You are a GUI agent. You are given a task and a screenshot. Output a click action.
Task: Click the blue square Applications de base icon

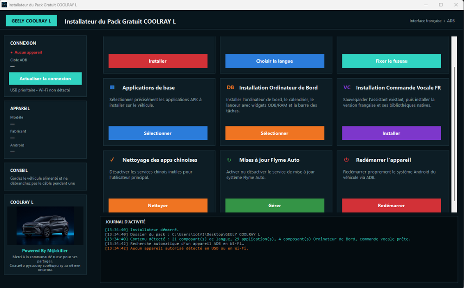[x=112, y=87]
